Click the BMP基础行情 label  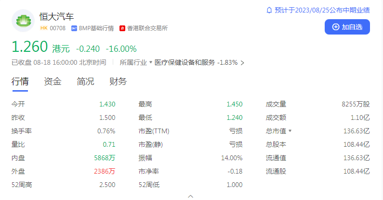pos(96,28)
